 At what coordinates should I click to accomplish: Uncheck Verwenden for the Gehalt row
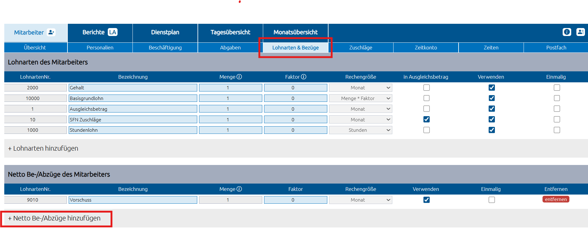(x=492, y=88)
